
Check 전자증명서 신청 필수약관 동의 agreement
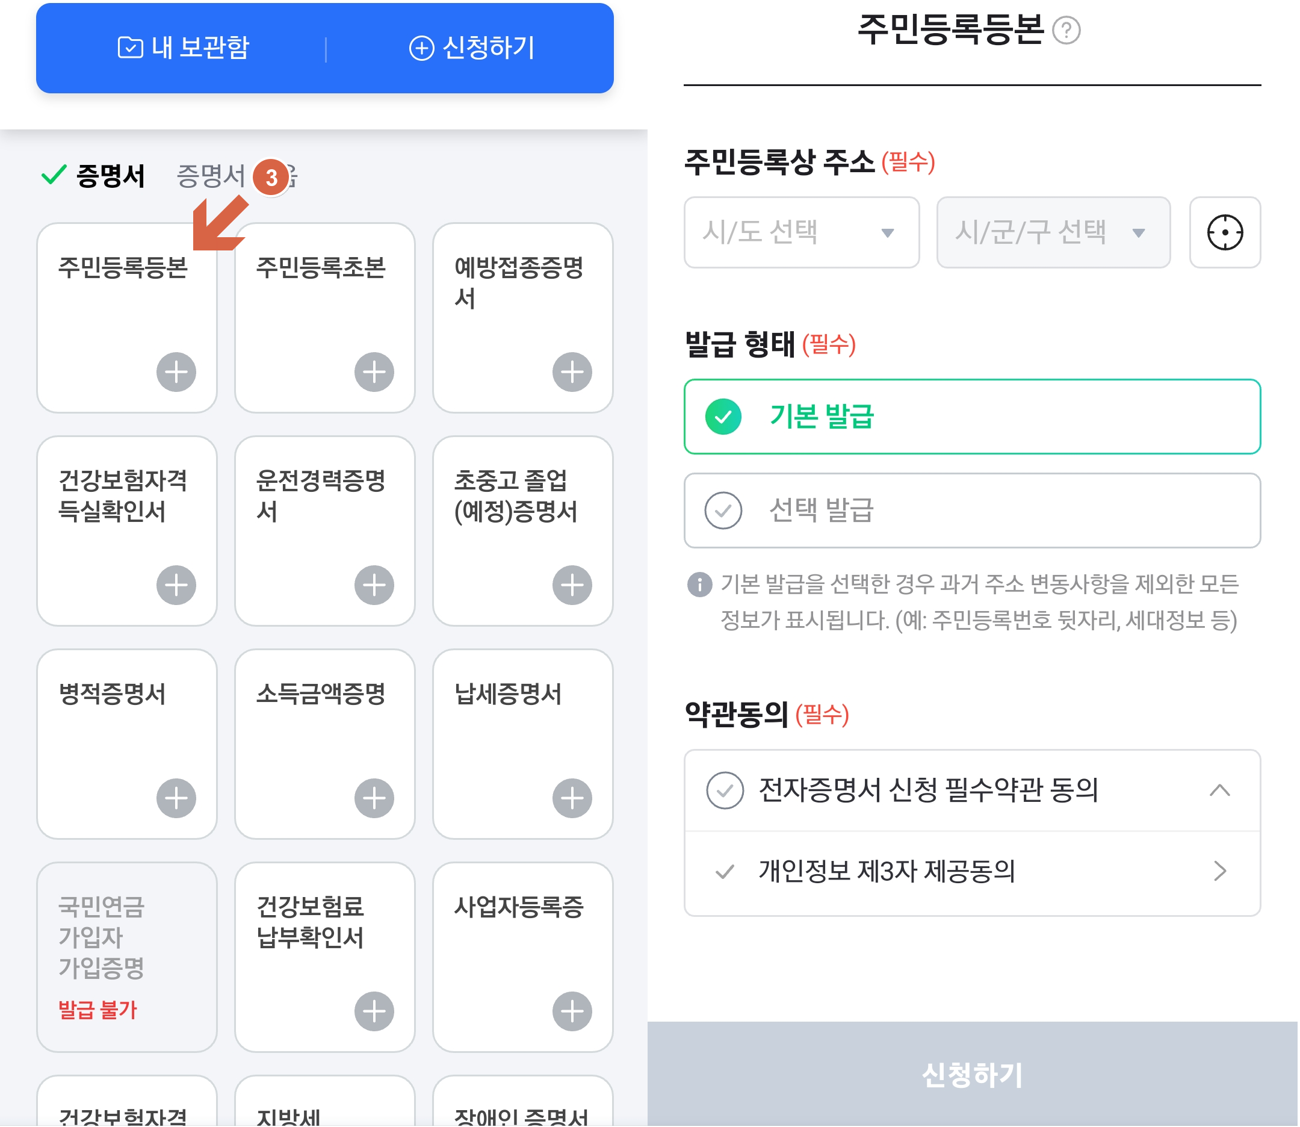pyautogui.click(x=724, y=791)
